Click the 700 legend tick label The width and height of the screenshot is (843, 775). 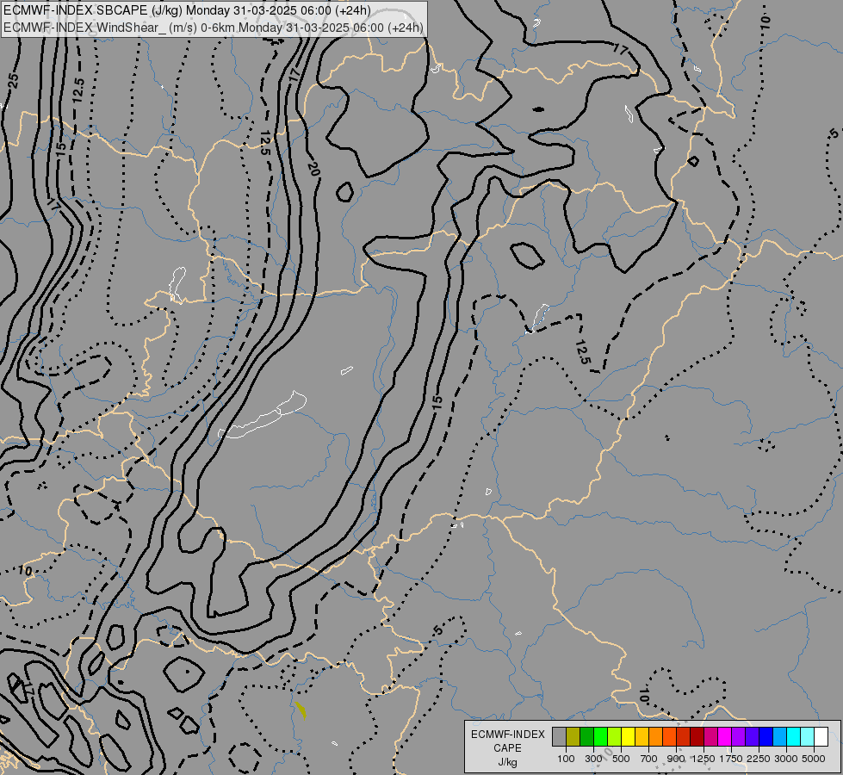tap(649, 759)
